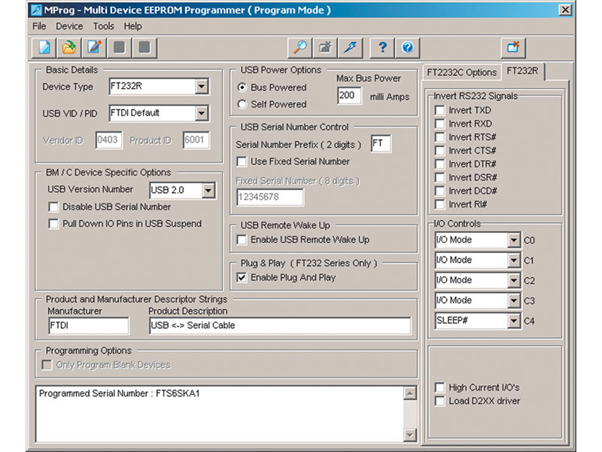The width and height of the screenshot is (602, 452).
Task: Toggle Invert TXD checkbox
Action: pos(439,110)
